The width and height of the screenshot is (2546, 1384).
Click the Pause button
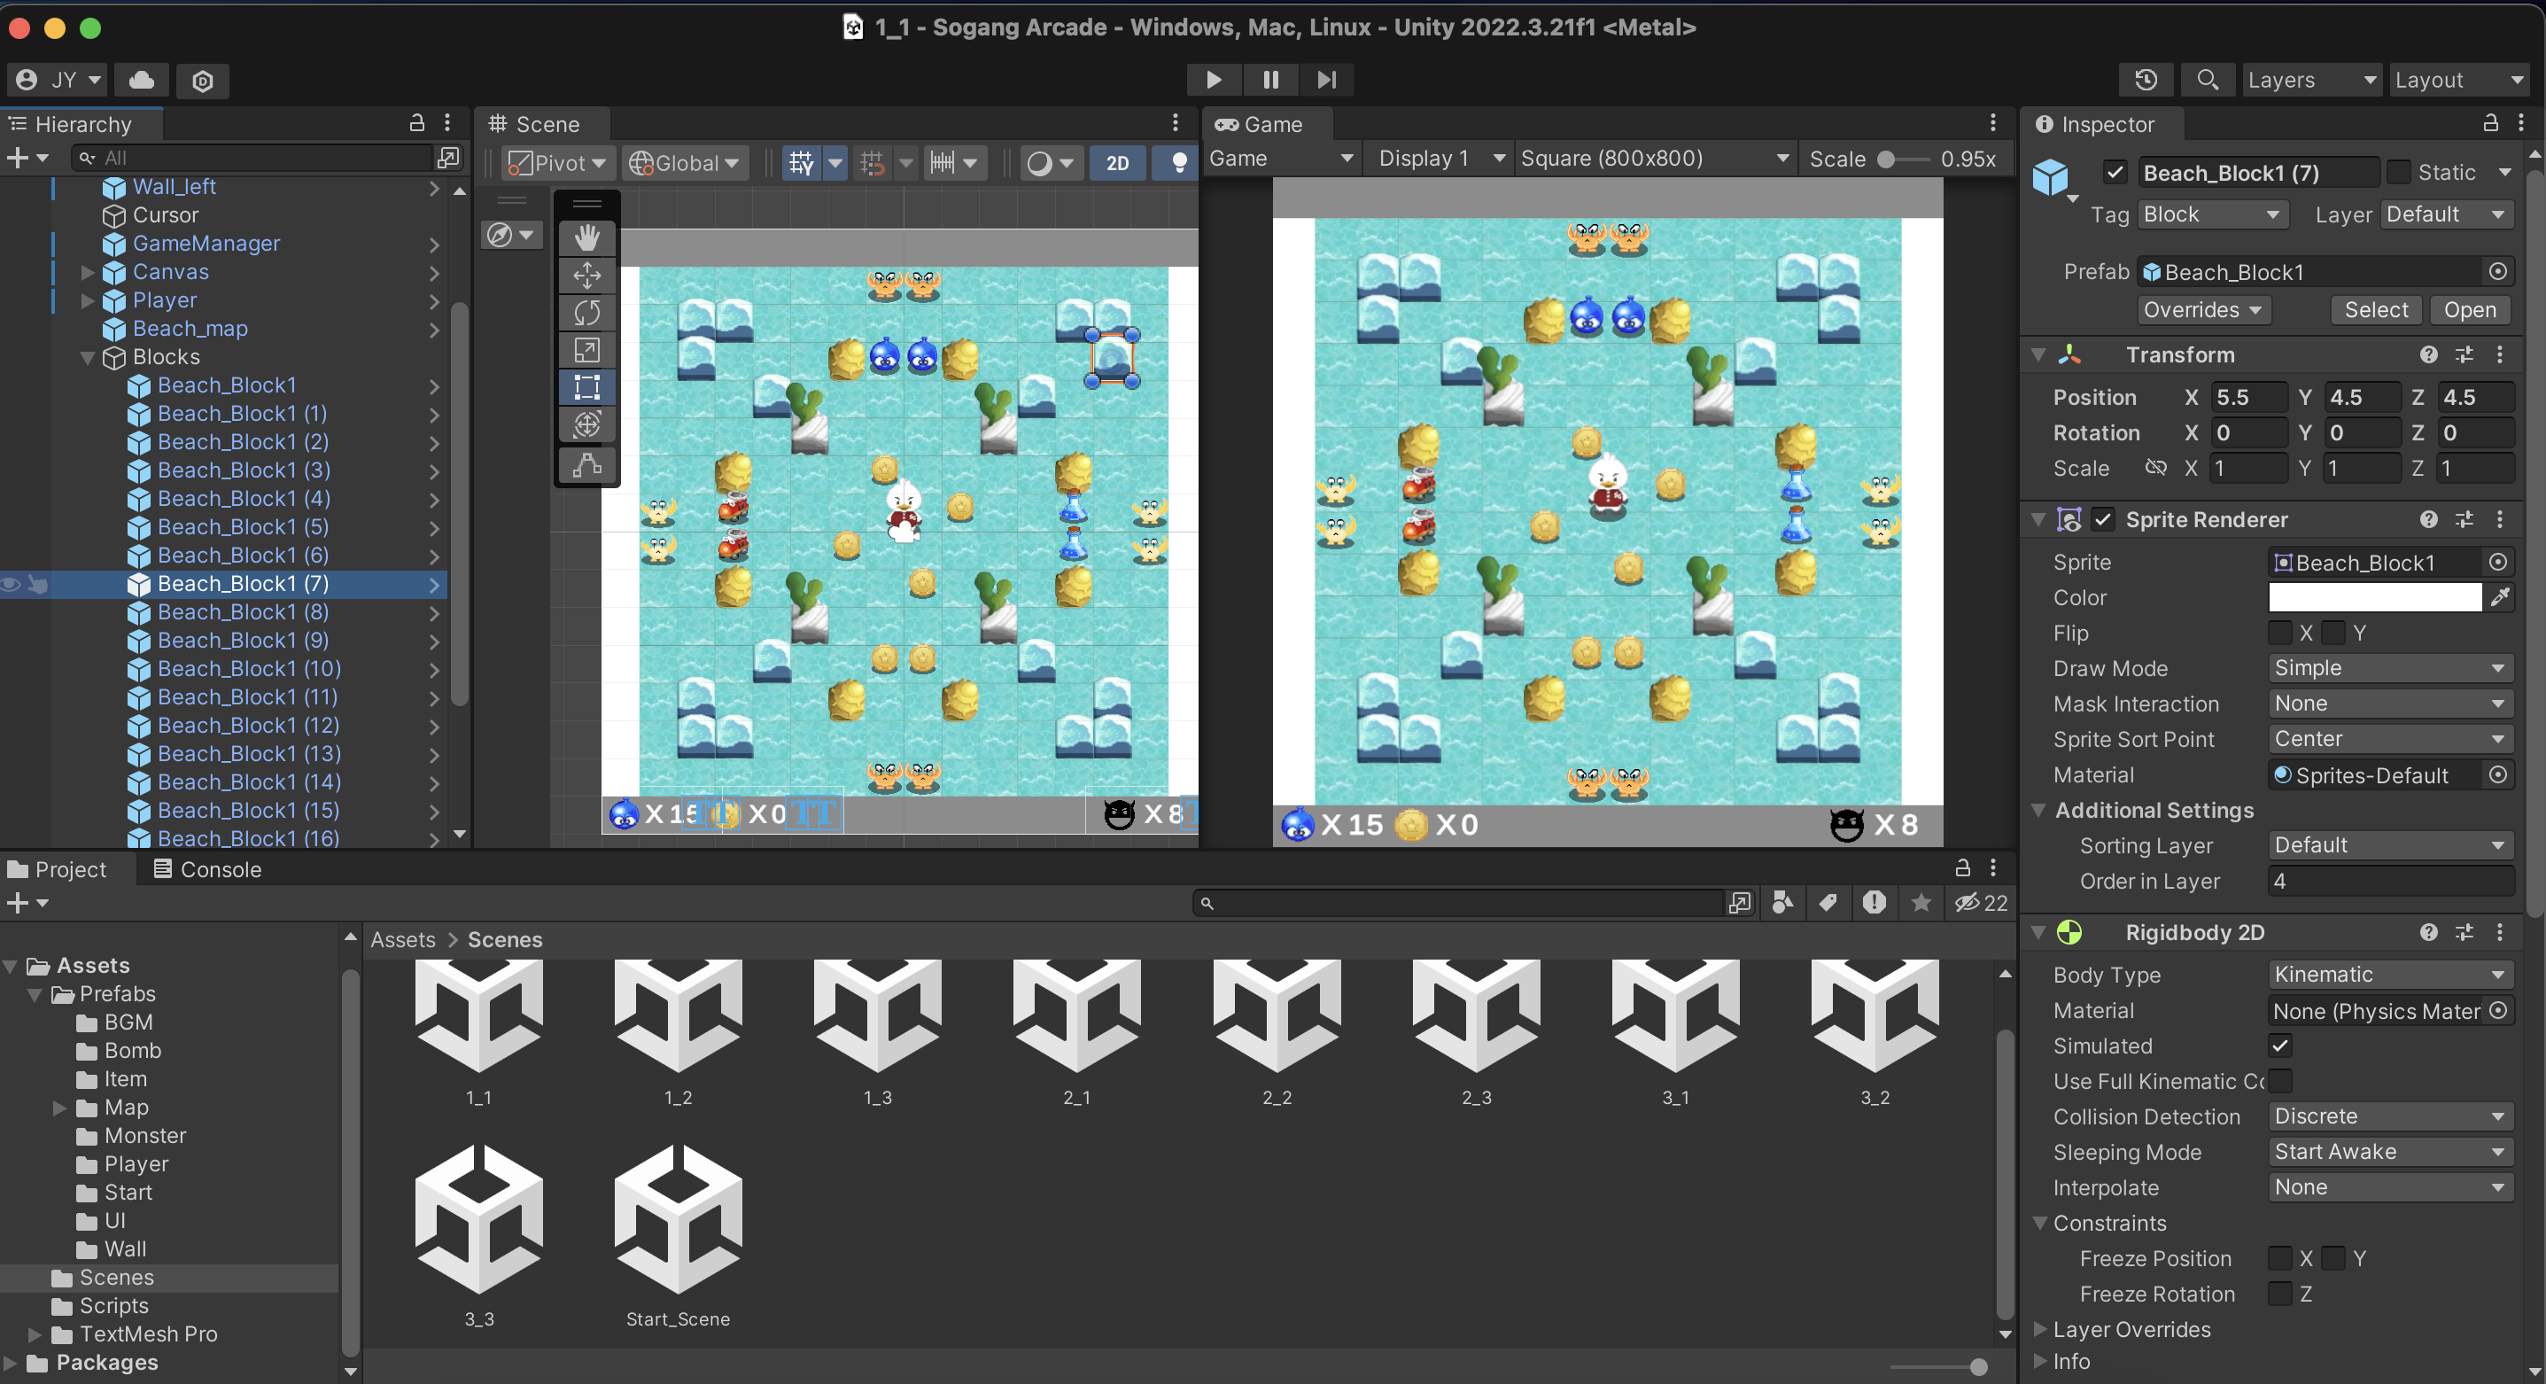coord(1270,79)
